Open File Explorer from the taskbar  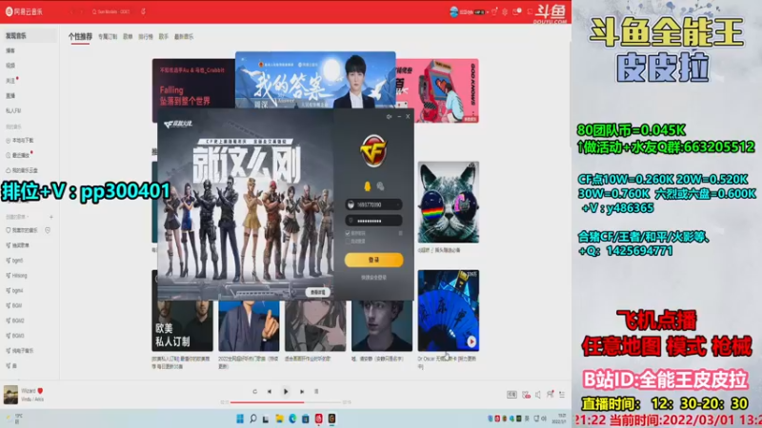[x=279, y=418]
